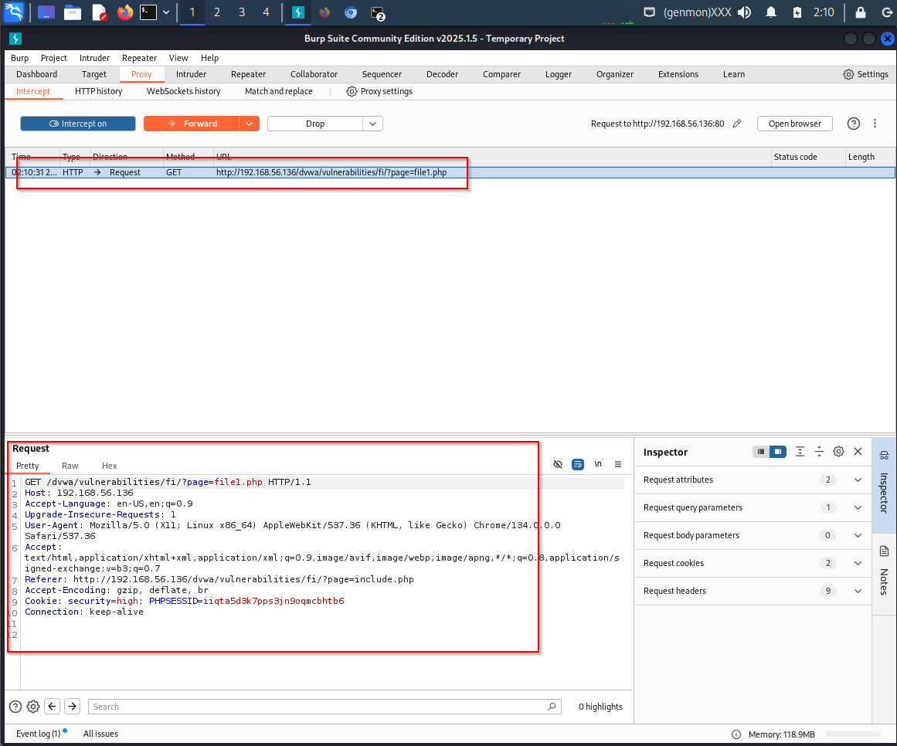Switch Inspector to the second layout option
Viewport: 897px width, 746px height.
click(x=778, y=452)
